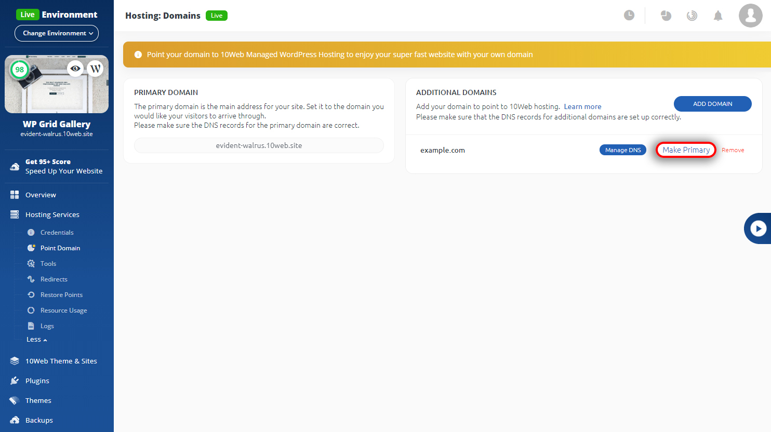Open the user profile avatar
This screenshot has width=771, height=432.
point(751,16)
